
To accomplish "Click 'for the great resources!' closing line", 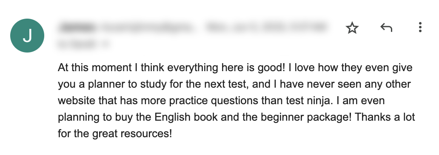I will click(x=115, y=133).
